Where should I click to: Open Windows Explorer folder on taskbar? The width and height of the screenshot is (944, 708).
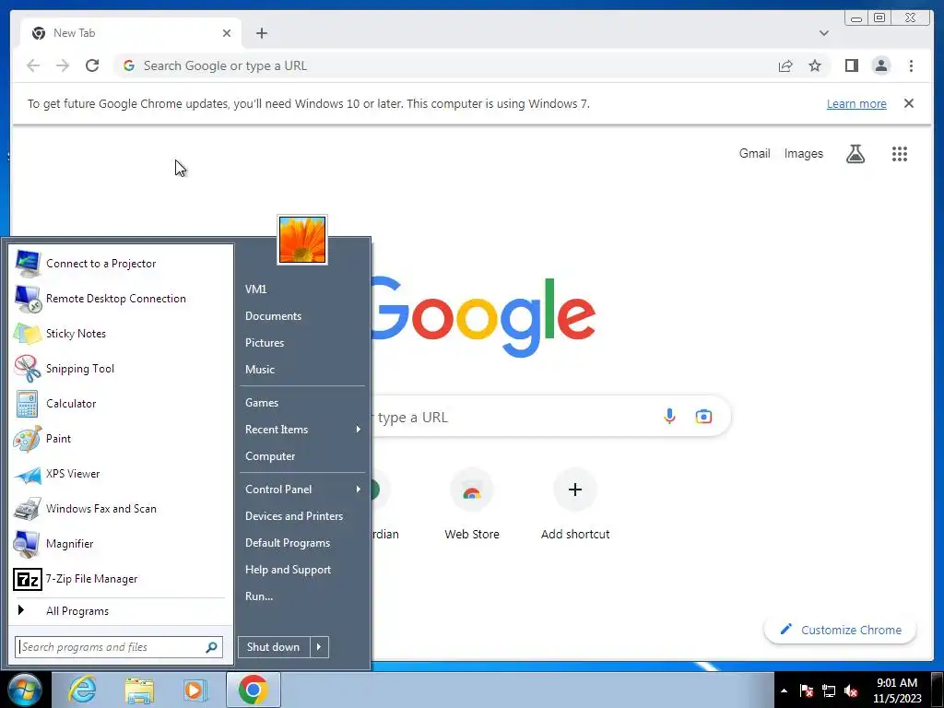point(139,690)
